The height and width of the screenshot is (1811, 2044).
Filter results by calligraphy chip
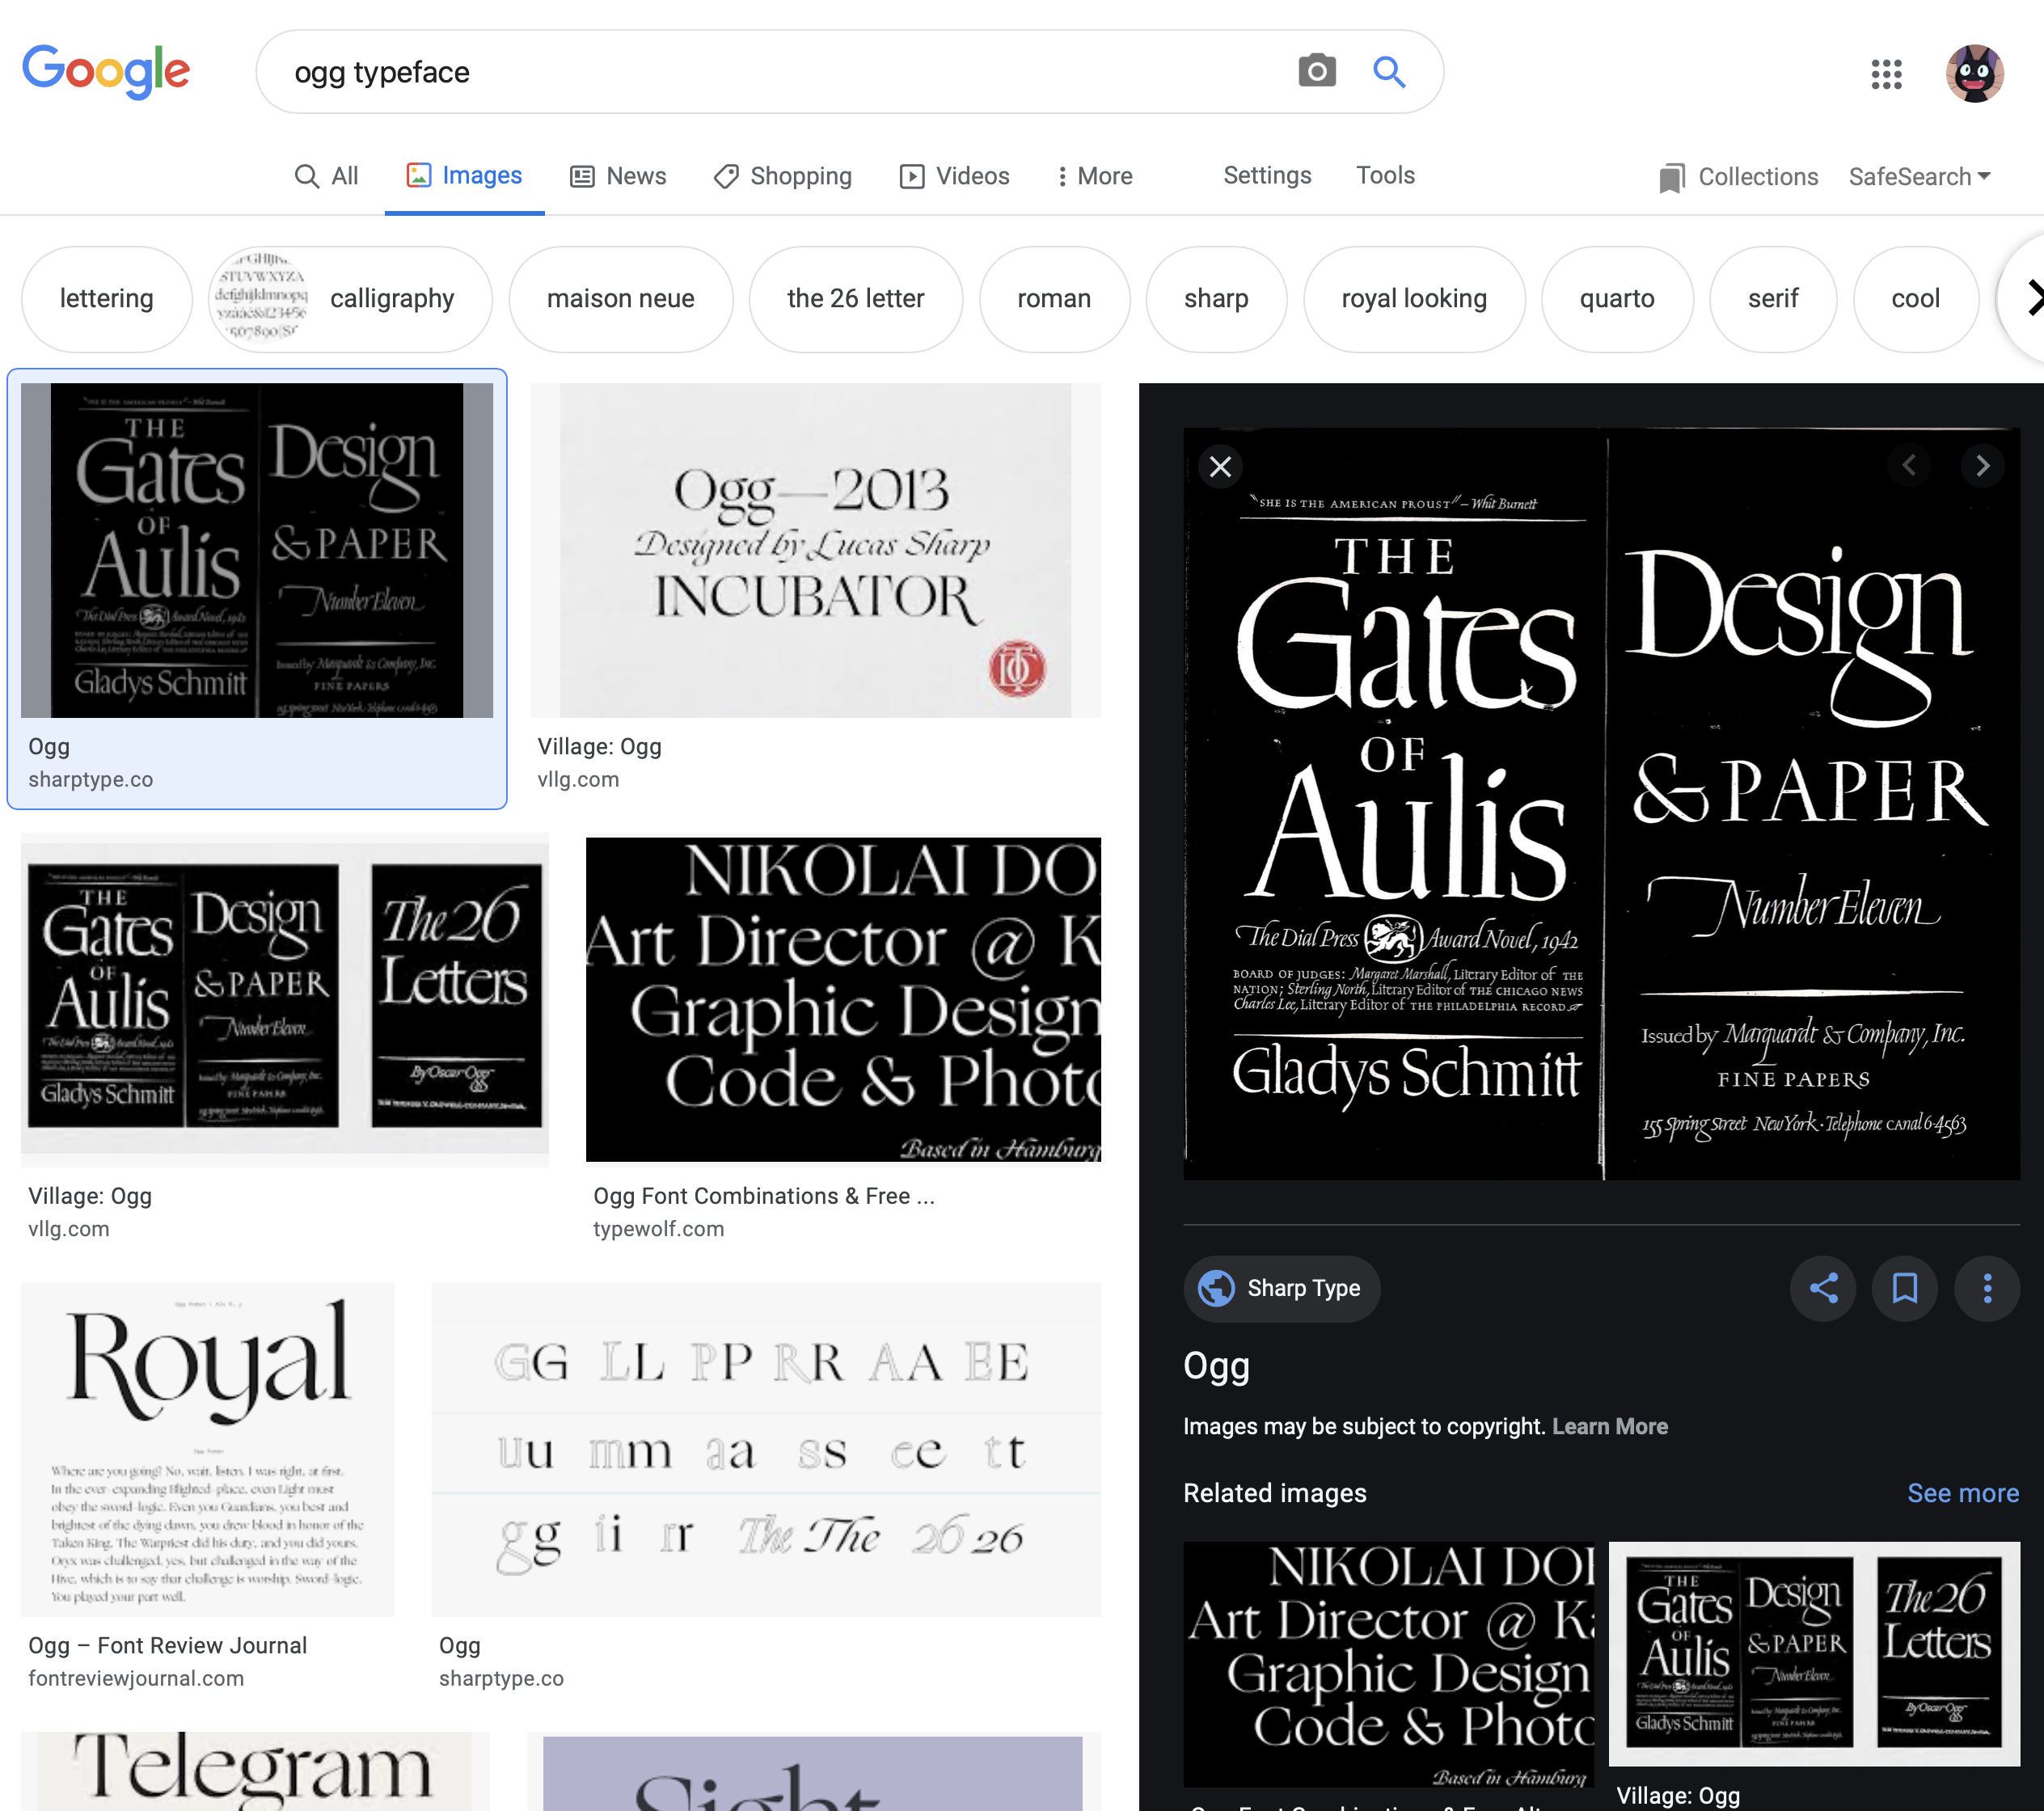click(x=350, y=299)
